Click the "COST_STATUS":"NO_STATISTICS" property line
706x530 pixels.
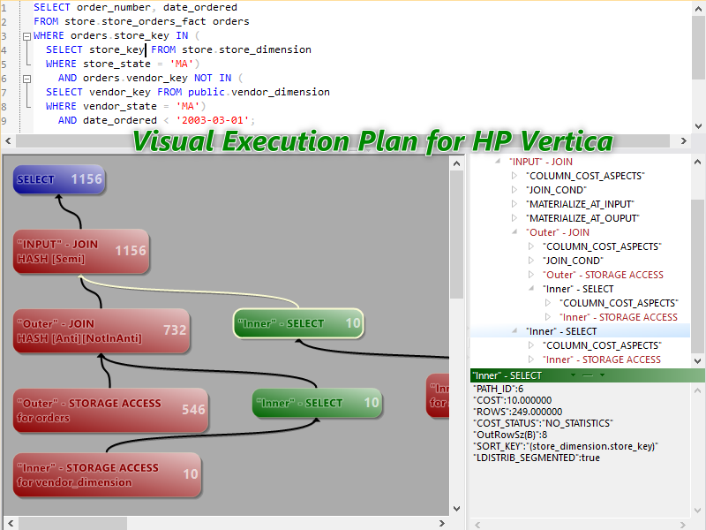point(543,423)
